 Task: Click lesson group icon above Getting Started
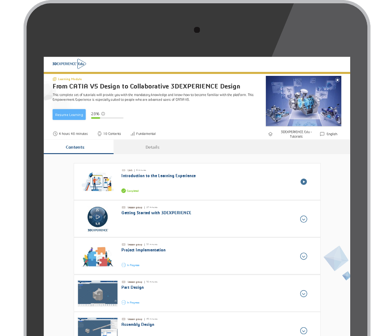pos(124,207)
